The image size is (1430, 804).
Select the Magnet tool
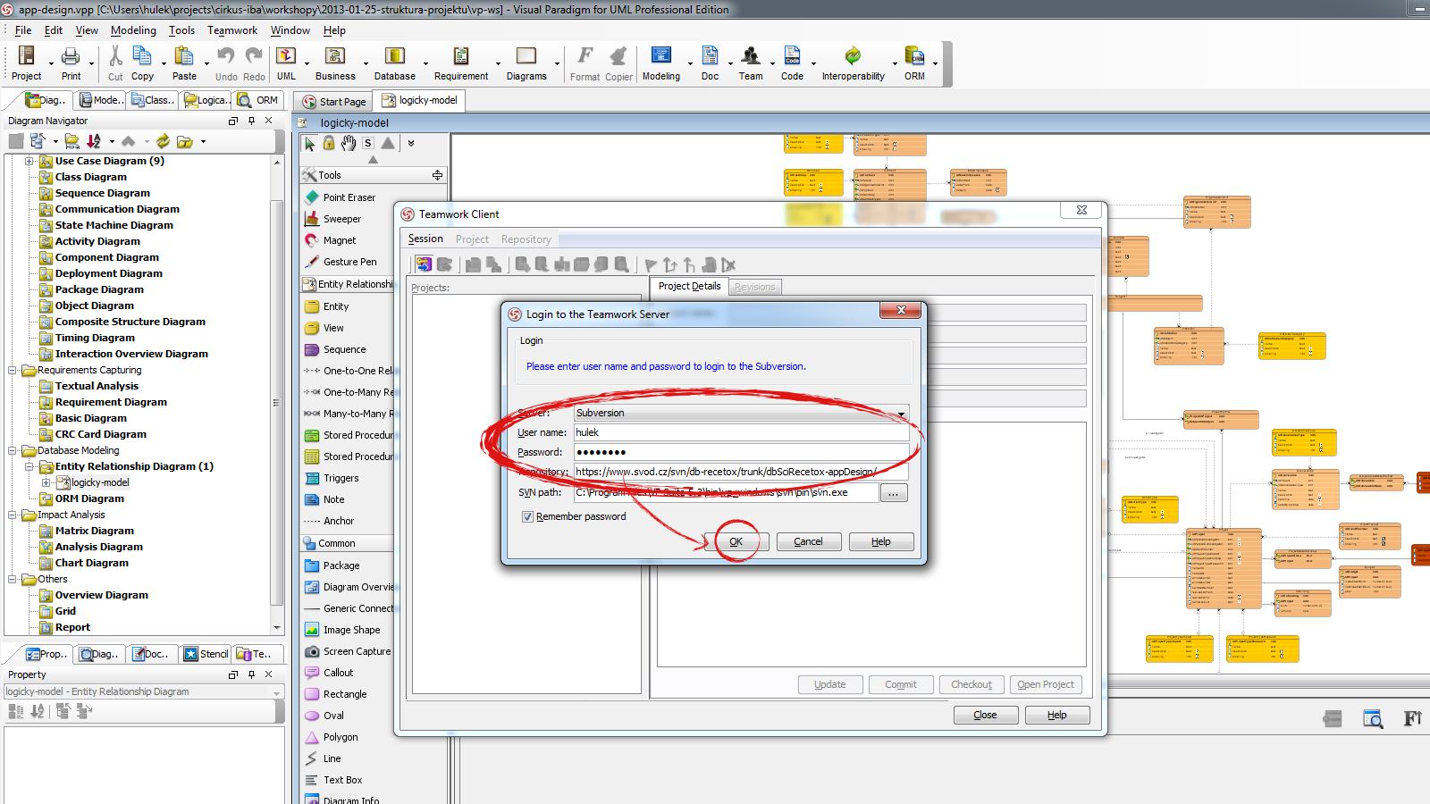pyautogui.click(x=339, y=240)
